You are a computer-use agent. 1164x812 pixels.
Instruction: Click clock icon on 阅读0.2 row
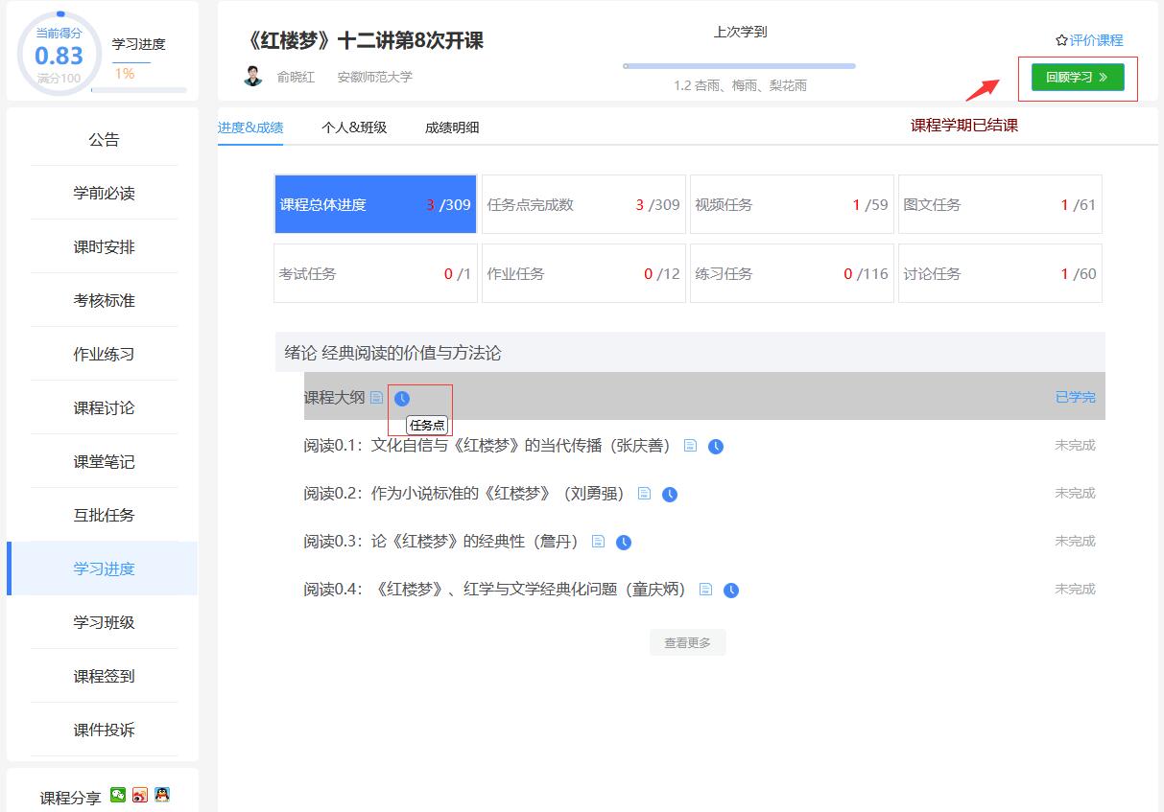(670, 494)
